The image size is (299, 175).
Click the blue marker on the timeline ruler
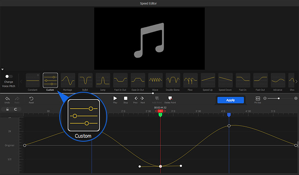pos(229,115)
